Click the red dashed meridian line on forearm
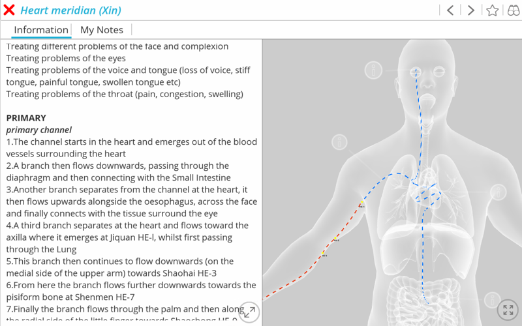 (x=290, y=284)
